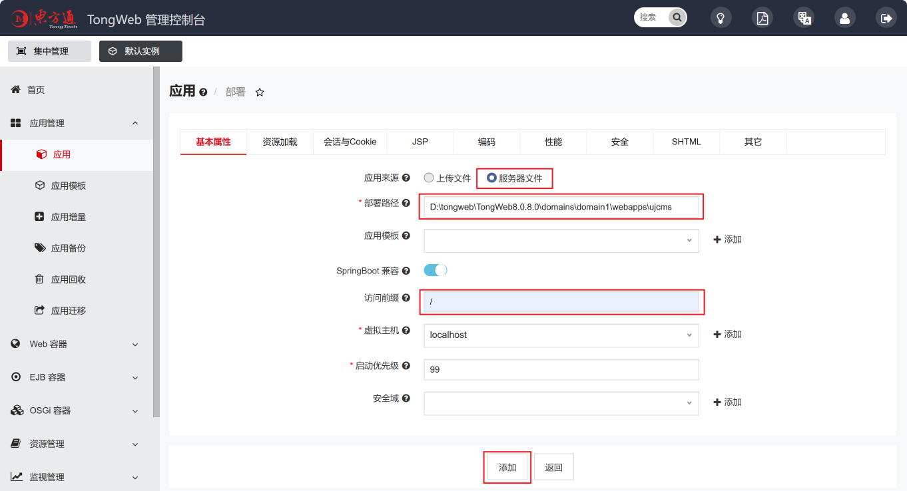The image size is (907, 491).
Task: Click the 默认实例 button
Action: tap(141, 51)
